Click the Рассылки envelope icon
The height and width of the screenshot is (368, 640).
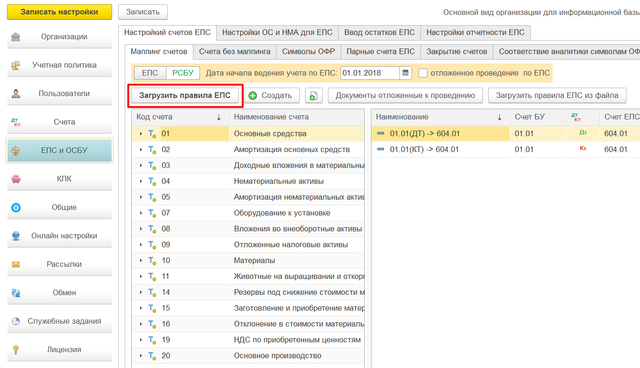click(x=16, y=264)
